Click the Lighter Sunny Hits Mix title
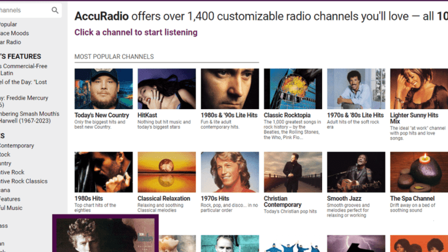The width and height of the screenshot is (448, 252). click(x=414, y=118)
